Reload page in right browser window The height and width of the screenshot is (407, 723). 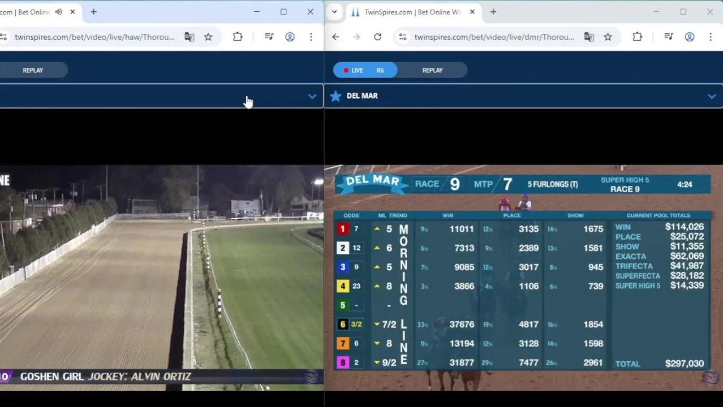coord(377,37)
